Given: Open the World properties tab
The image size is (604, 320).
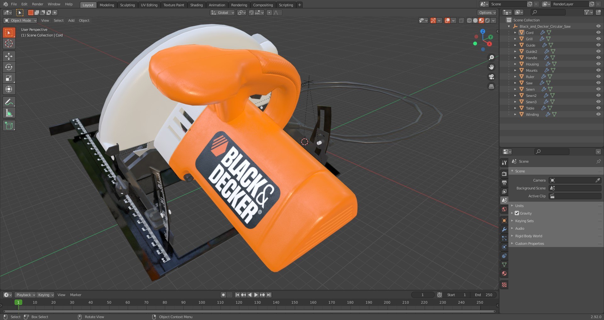Looking at the screenshot, I should (504, 209).
